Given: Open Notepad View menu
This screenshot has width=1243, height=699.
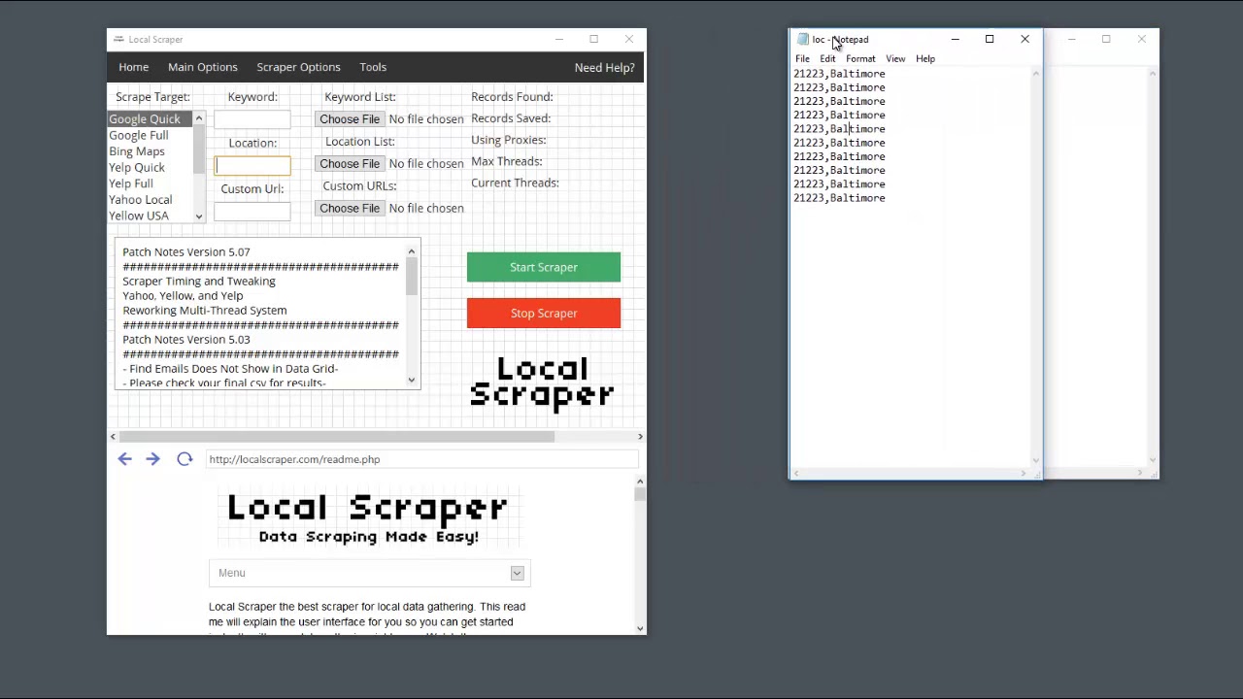Looking at the screenshot, I should 895,59.
